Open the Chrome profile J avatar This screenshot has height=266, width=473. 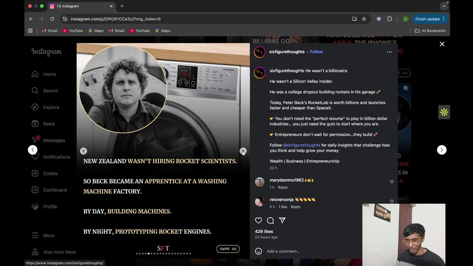coord(405,19)
